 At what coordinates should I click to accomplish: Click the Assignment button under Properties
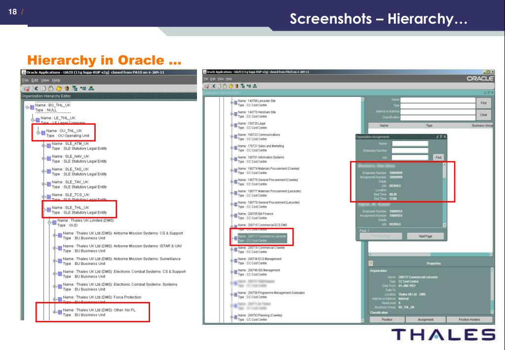(x=426, y=319)
